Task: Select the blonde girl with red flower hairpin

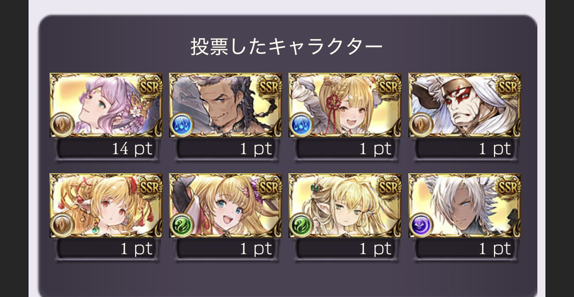Action: pos(345,105)
